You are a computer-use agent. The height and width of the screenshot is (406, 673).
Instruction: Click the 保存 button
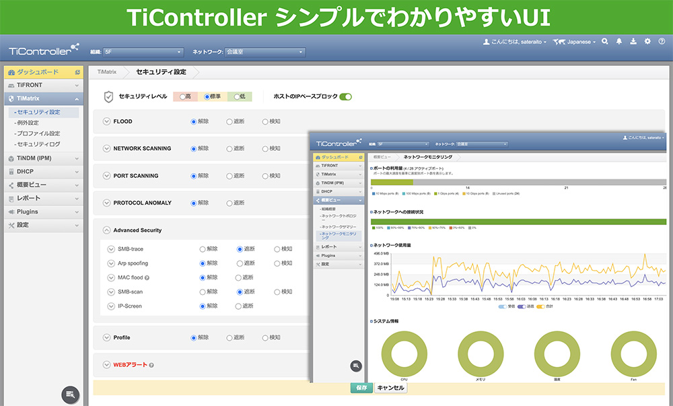coord(361,388)
